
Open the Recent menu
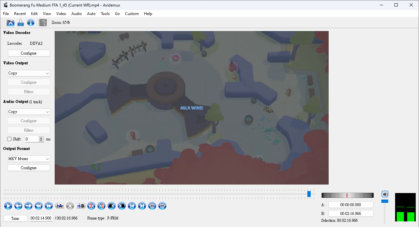20,14
